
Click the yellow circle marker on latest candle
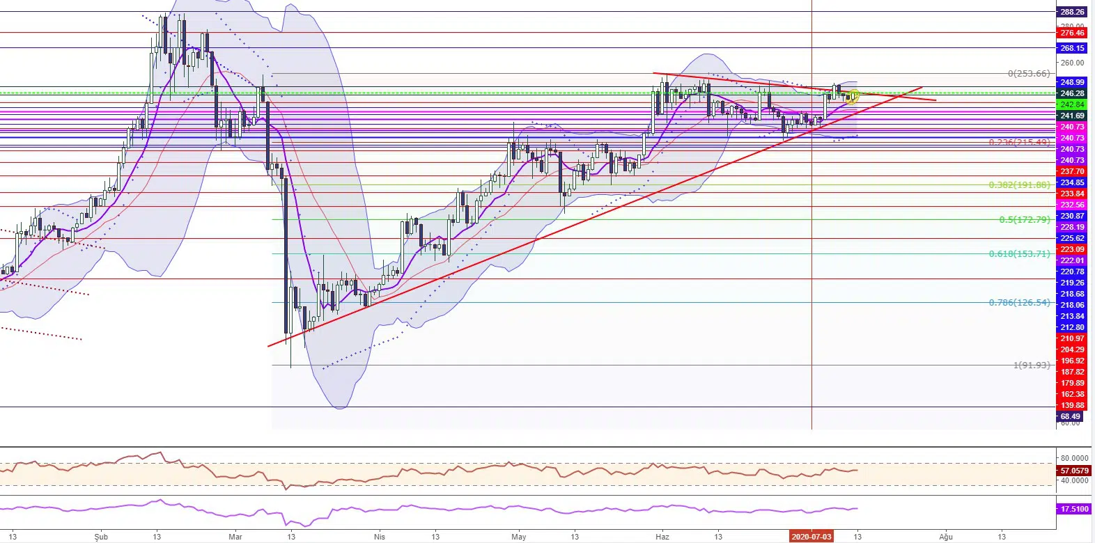click(853, 96)
